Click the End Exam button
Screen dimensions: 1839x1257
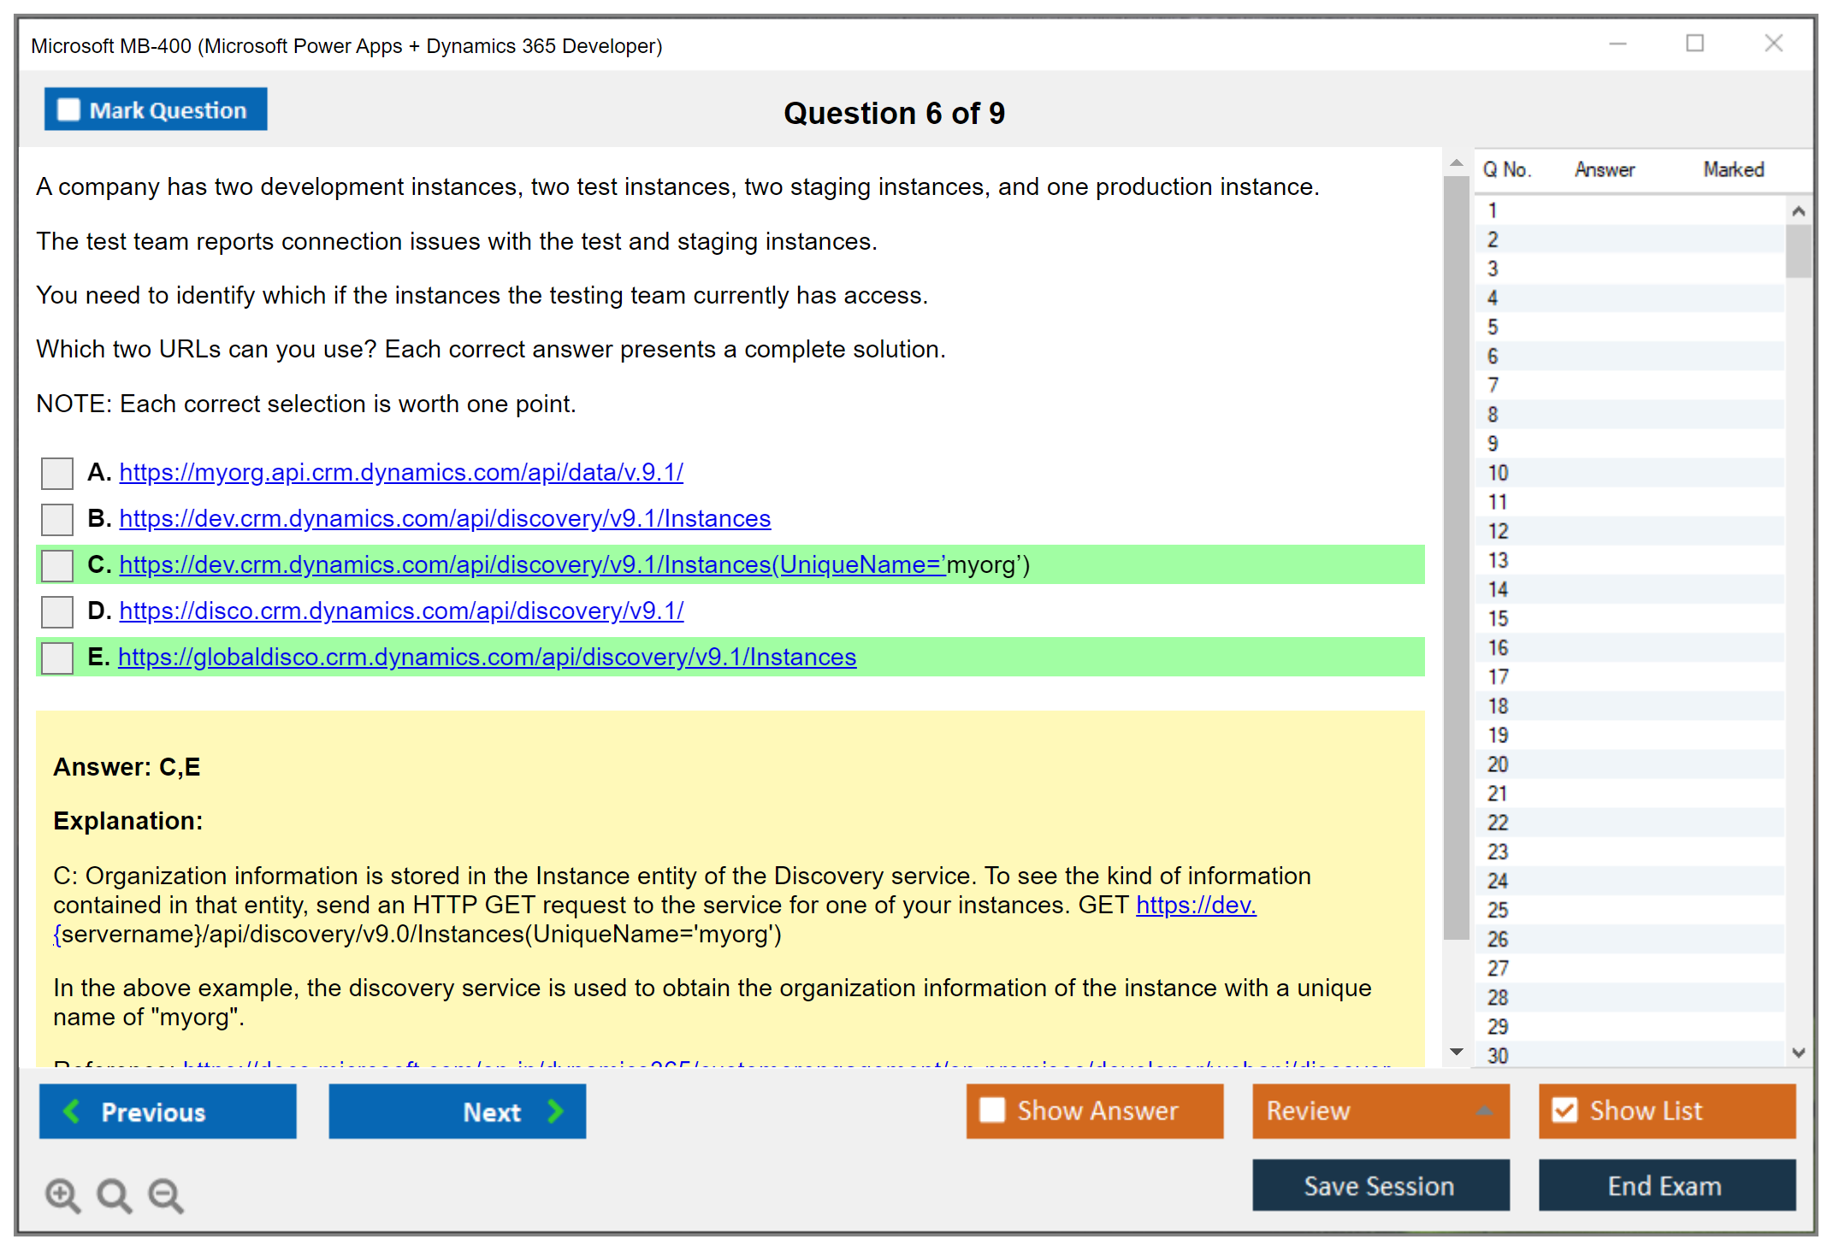click(x=1665, y=1186)
